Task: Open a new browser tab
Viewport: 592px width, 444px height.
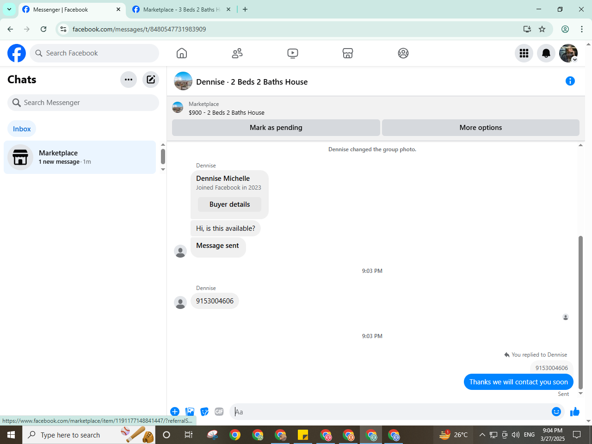Action: (x=245, y=9)
